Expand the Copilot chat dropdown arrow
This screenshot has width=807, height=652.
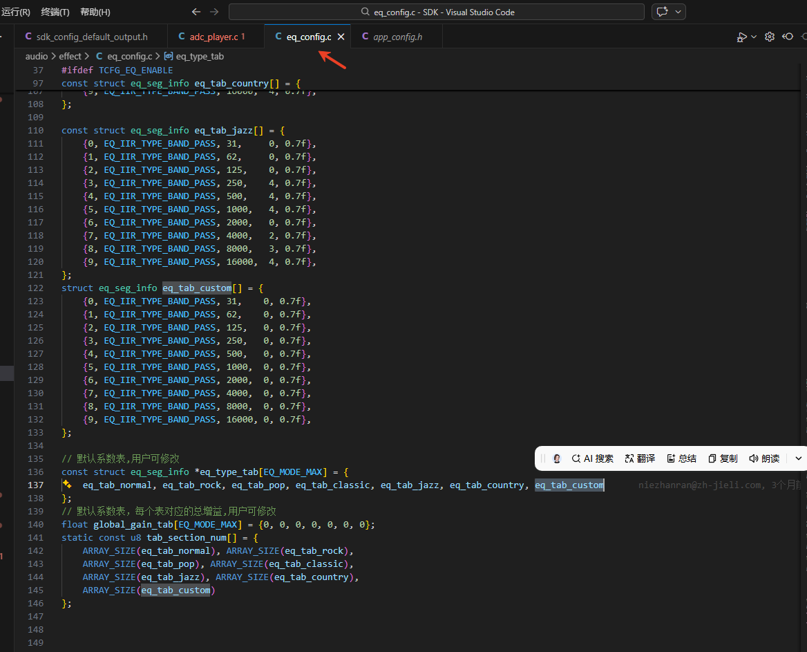click(678, 12)
